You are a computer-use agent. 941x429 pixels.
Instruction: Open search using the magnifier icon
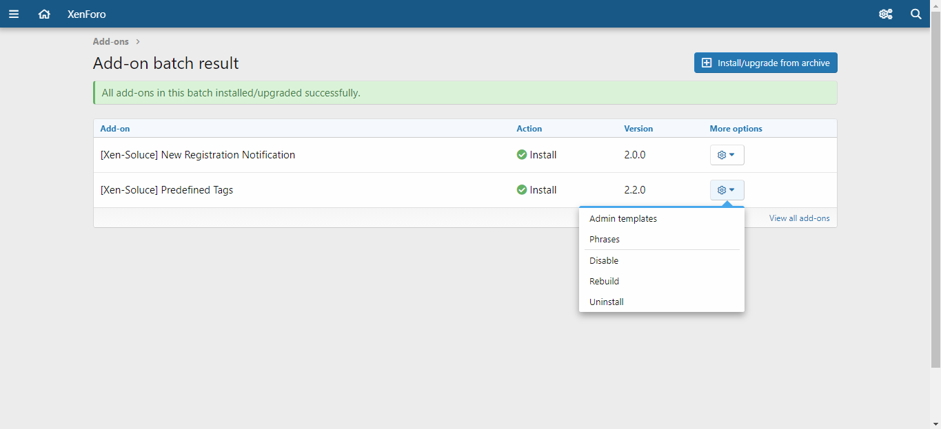point(916,14)
